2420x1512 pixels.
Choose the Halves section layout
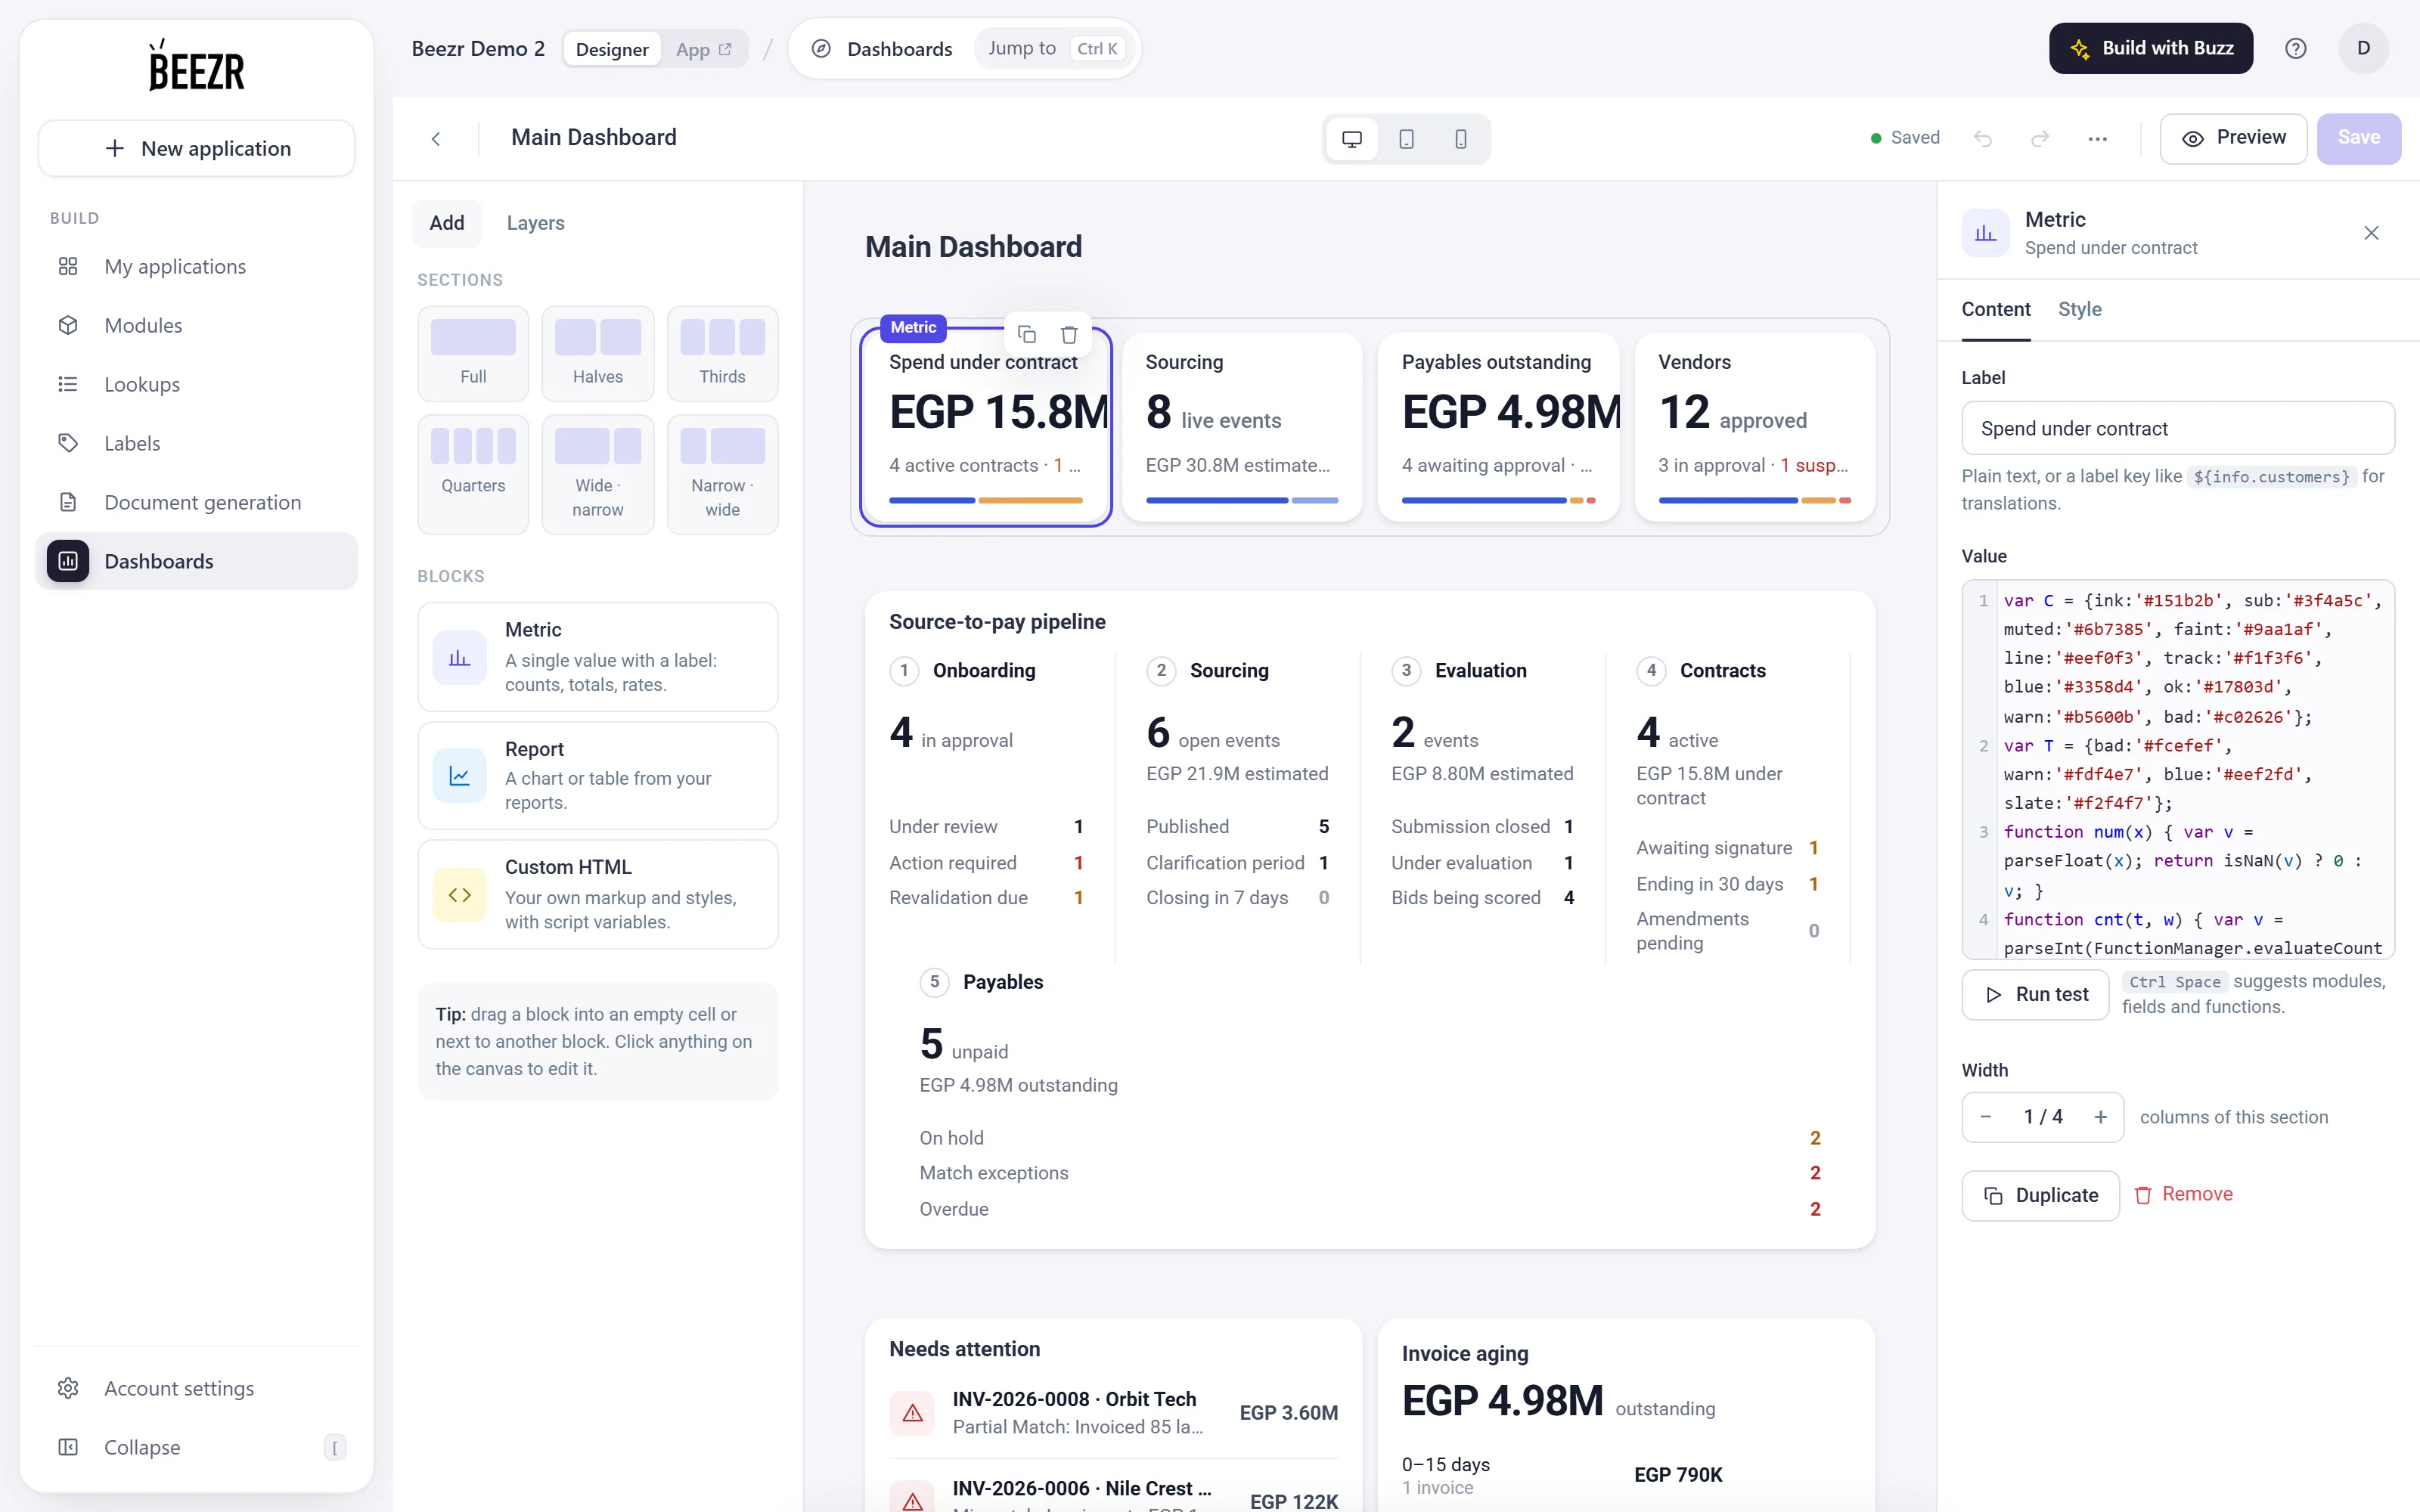pyautogui.click(x=597, y=353)
